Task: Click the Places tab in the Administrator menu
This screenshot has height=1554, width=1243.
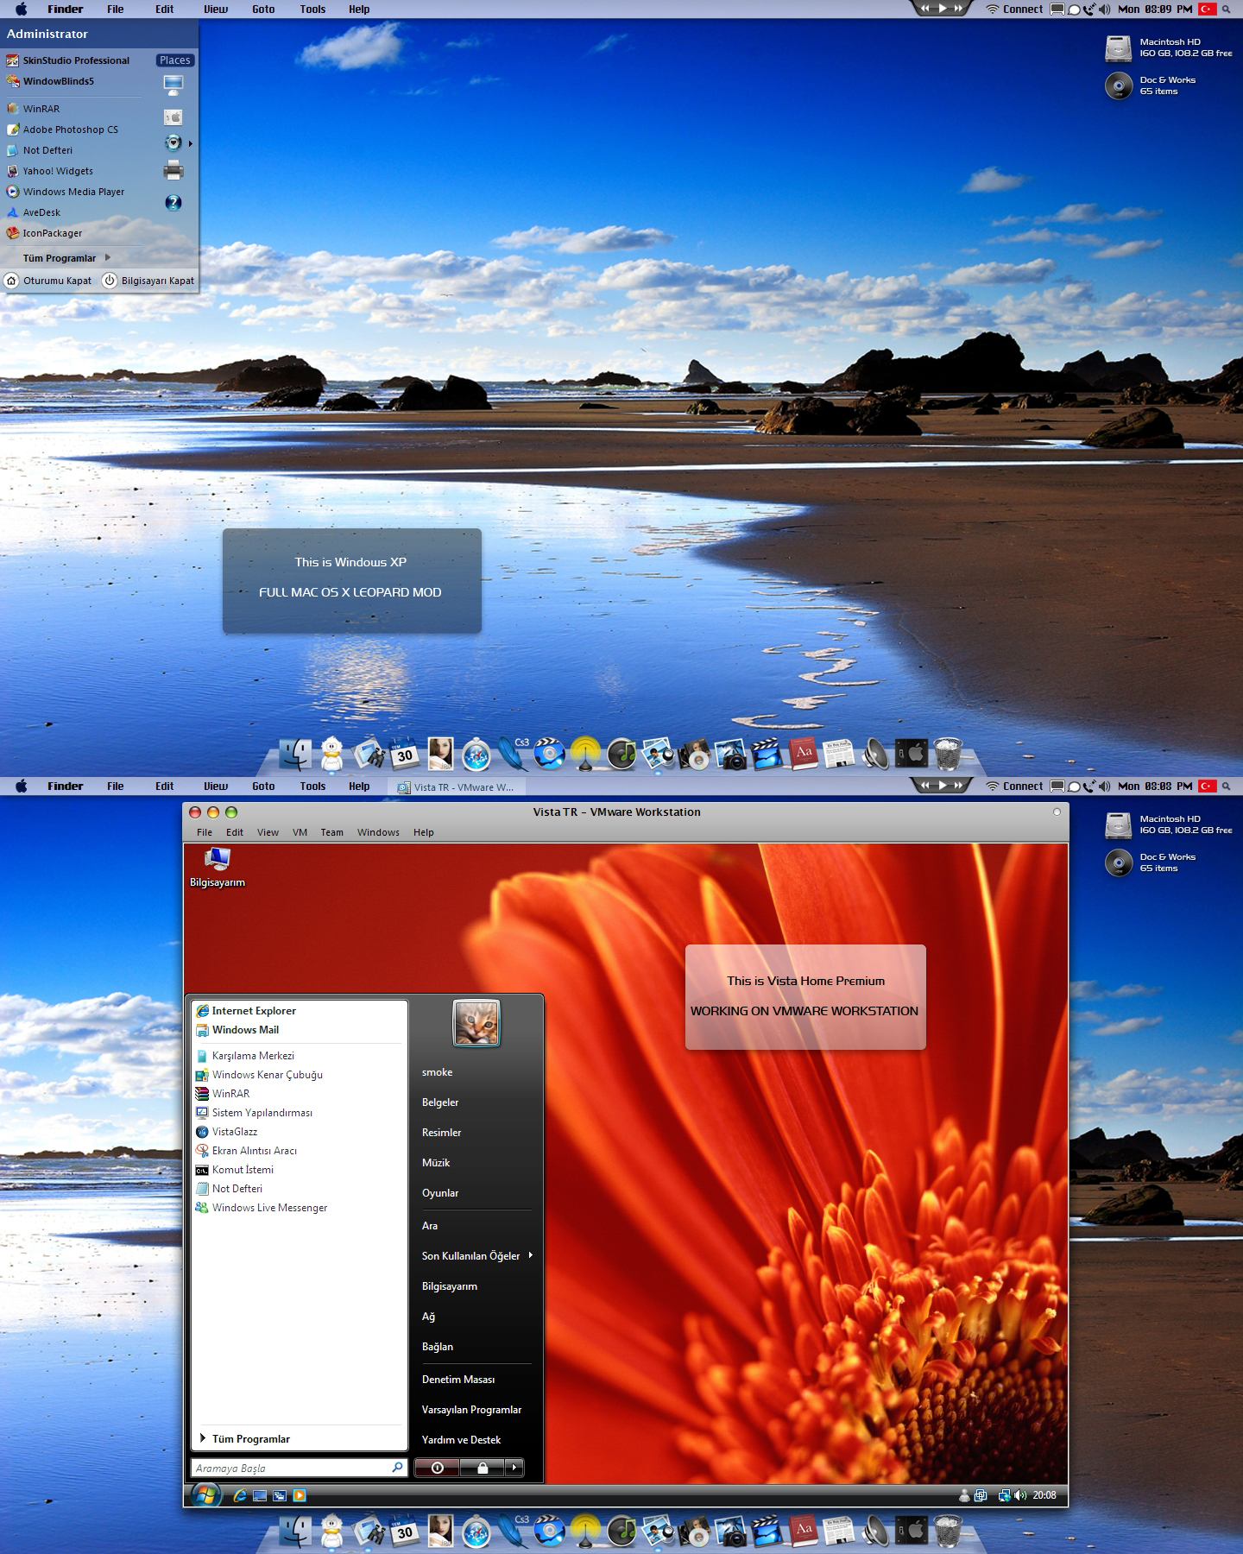Action: (x=174, y=60)
